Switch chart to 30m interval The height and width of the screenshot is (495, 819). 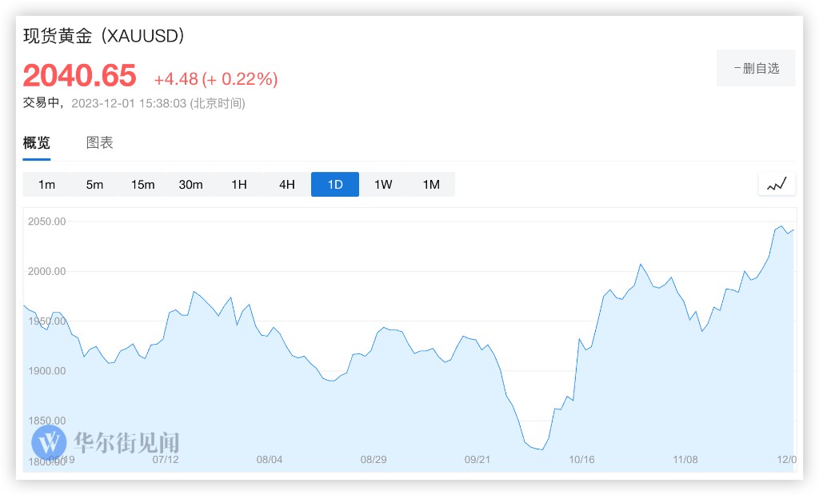[191, 185]
